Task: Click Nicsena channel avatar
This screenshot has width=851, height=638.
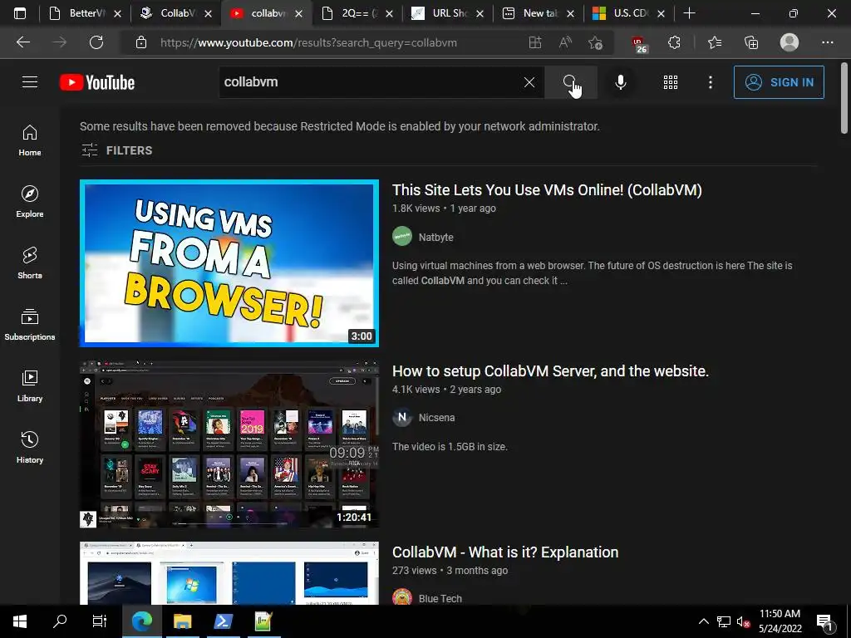Action: (x=402, y=417)
